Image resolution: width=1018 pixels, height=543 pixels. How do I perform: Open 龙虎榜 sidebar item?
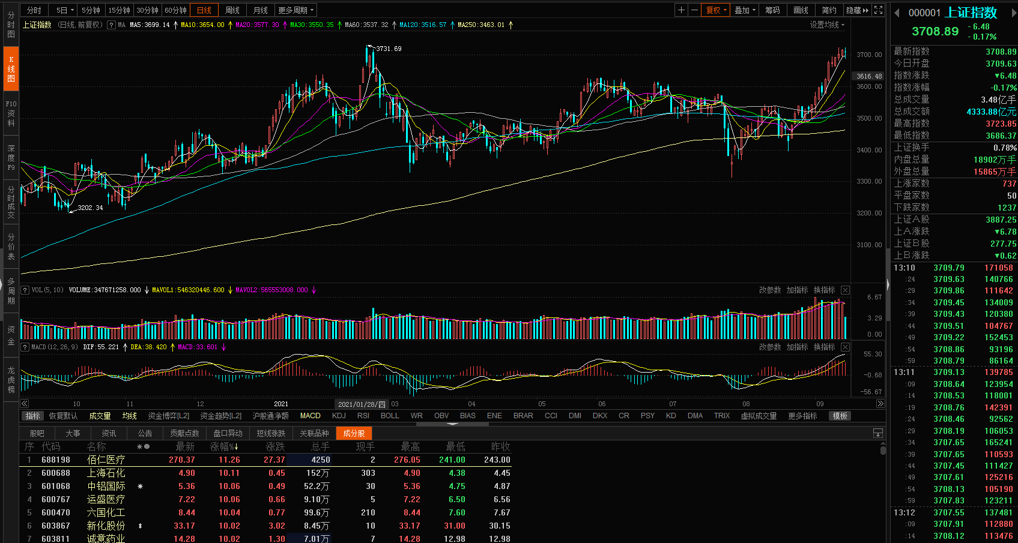(x=11, y=380)
